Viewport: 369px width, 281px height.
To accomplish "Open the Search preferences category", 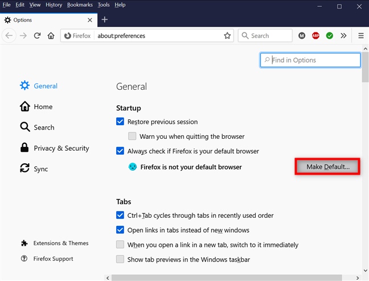I will (x=37, y=127).
